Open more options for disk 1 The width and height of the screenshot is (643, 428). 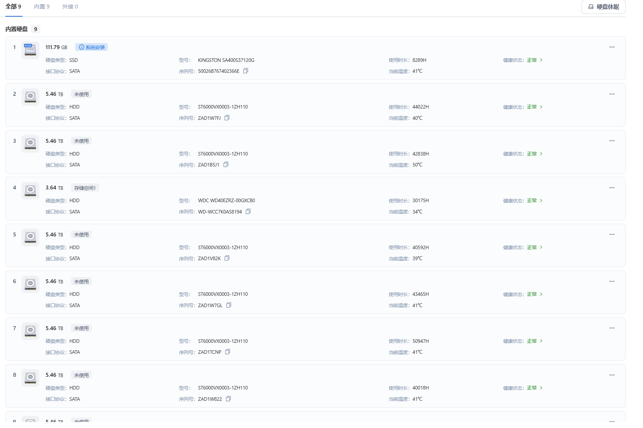(x=612, y=47)
